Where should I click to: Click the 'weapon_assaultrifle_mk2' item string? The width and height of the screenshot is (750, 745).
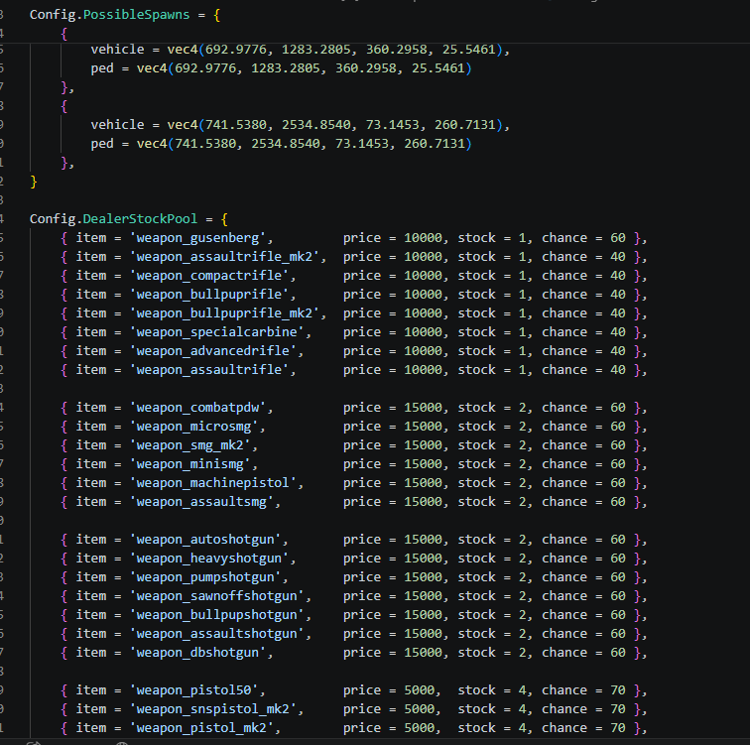coord(225,257)
